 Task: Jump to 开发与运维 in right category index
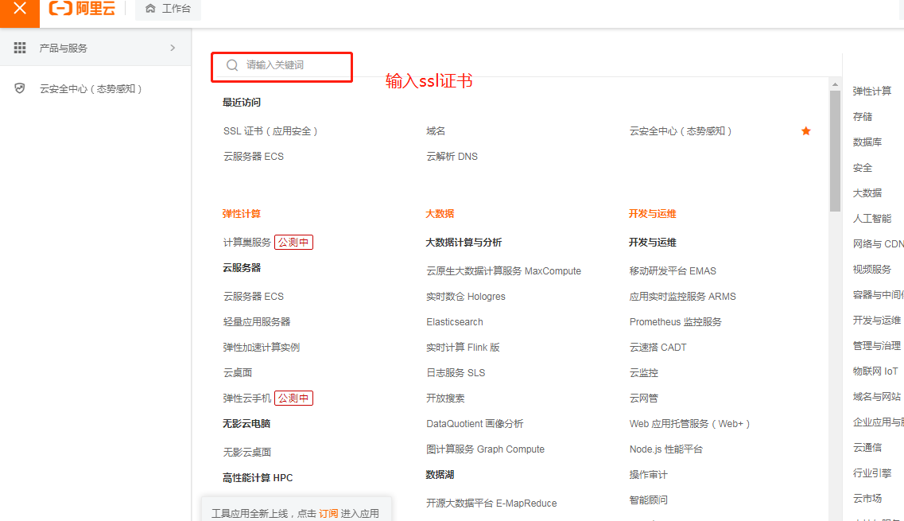coord(876,321)
